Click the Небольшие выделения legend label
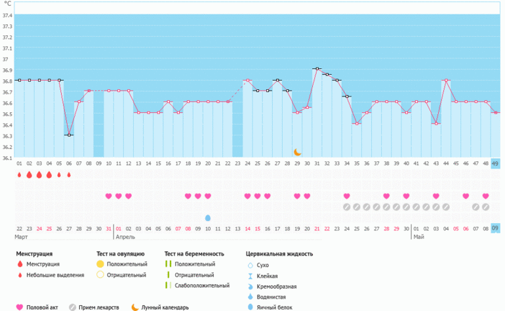 point(54,275)
